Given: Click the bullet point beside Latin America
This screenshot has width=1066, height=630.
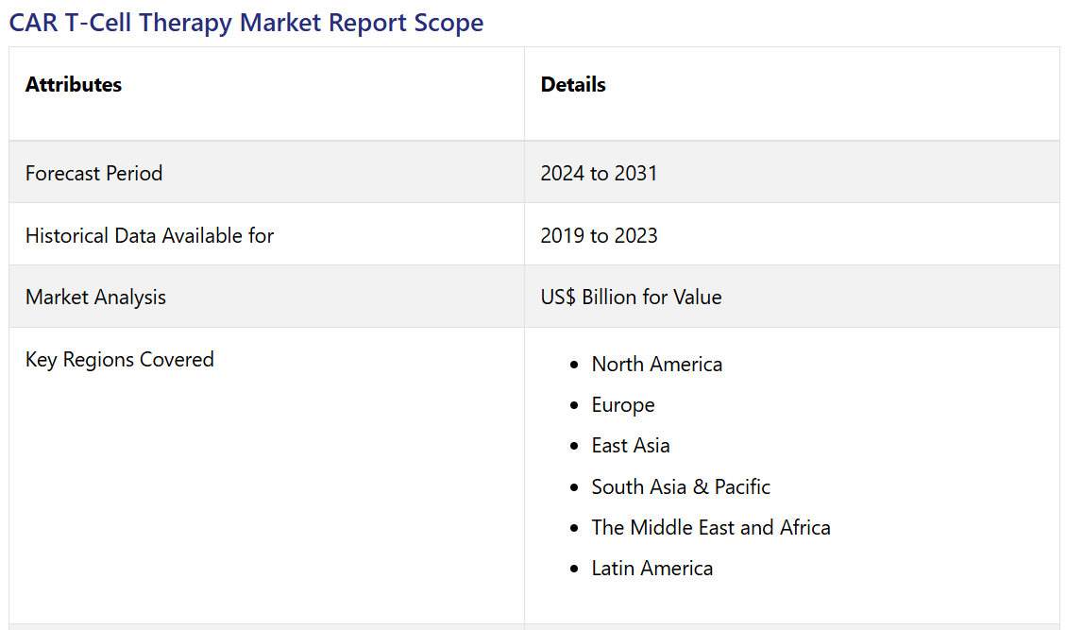Looking at the screenshot, I should point(574,569).
